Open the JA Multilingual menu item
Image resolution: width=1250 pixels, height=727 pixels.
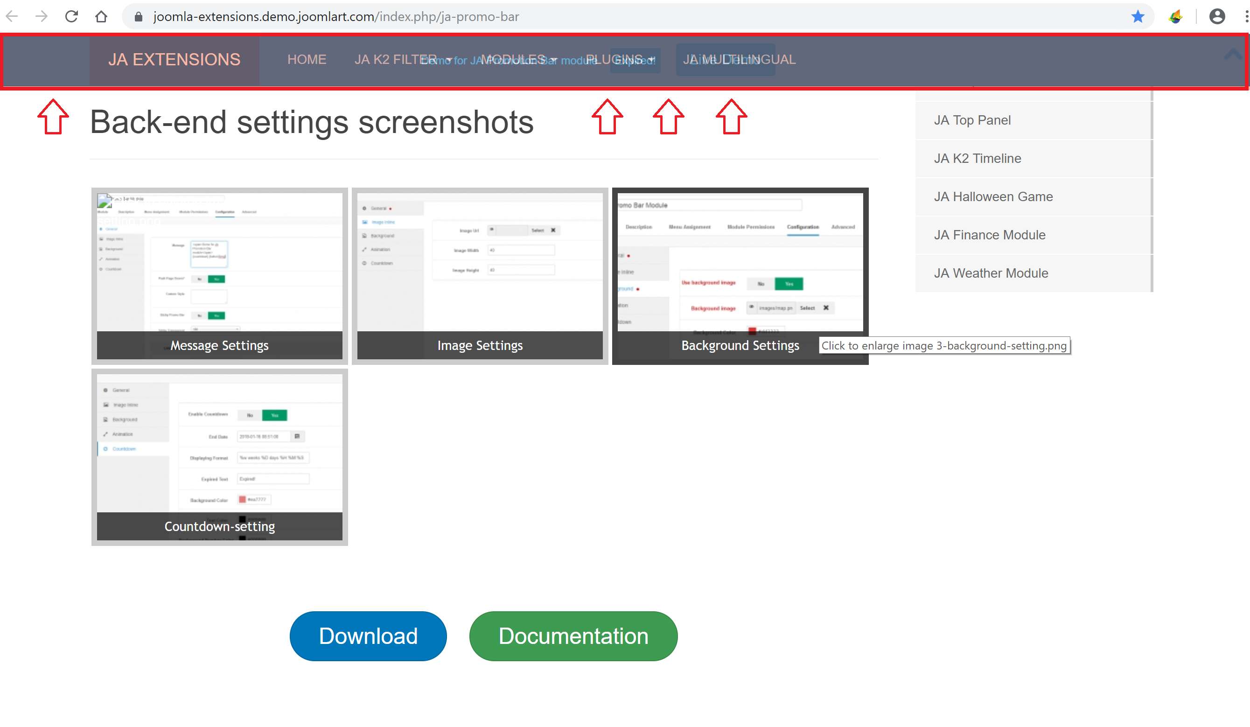[x=739, y=60]
